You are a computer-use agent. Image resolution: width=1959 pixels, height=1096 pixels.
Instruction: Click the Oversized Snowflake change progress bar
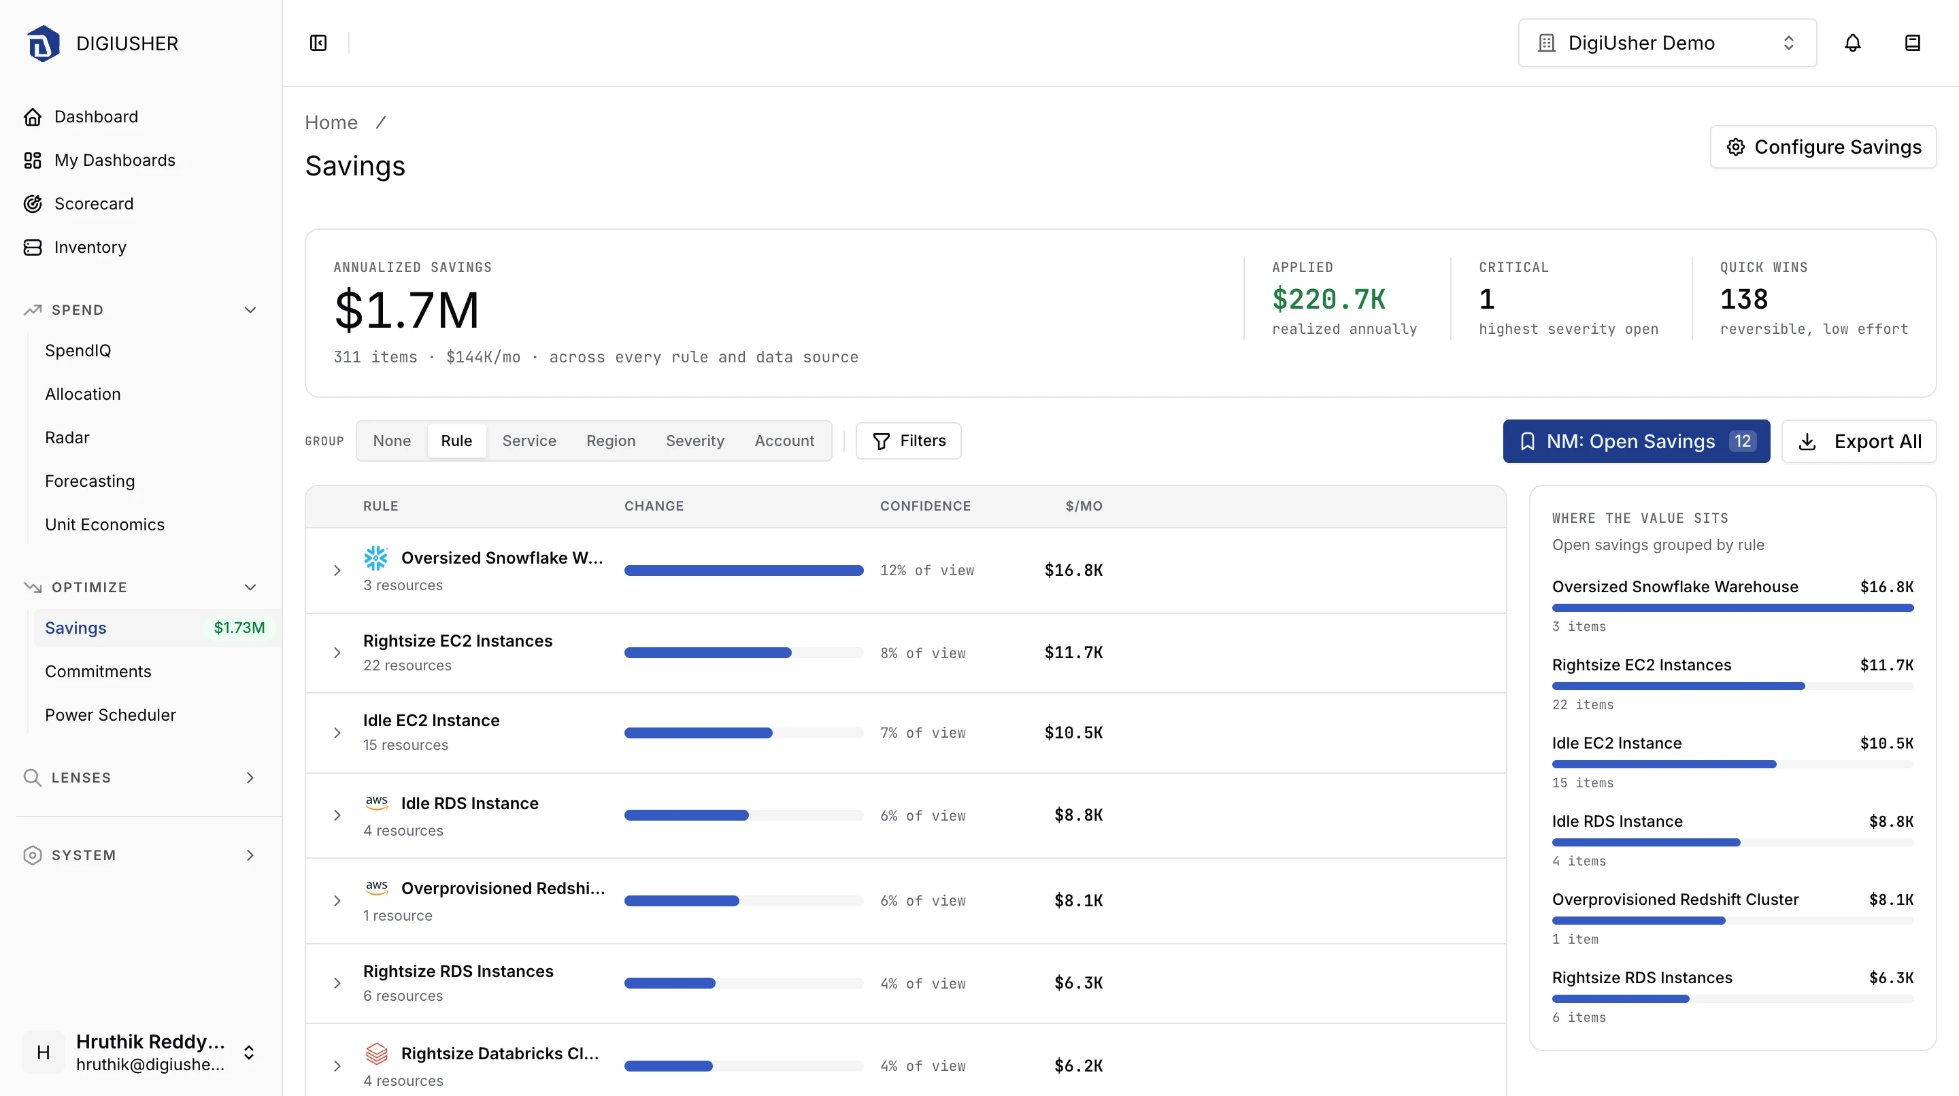click(743, 570)
